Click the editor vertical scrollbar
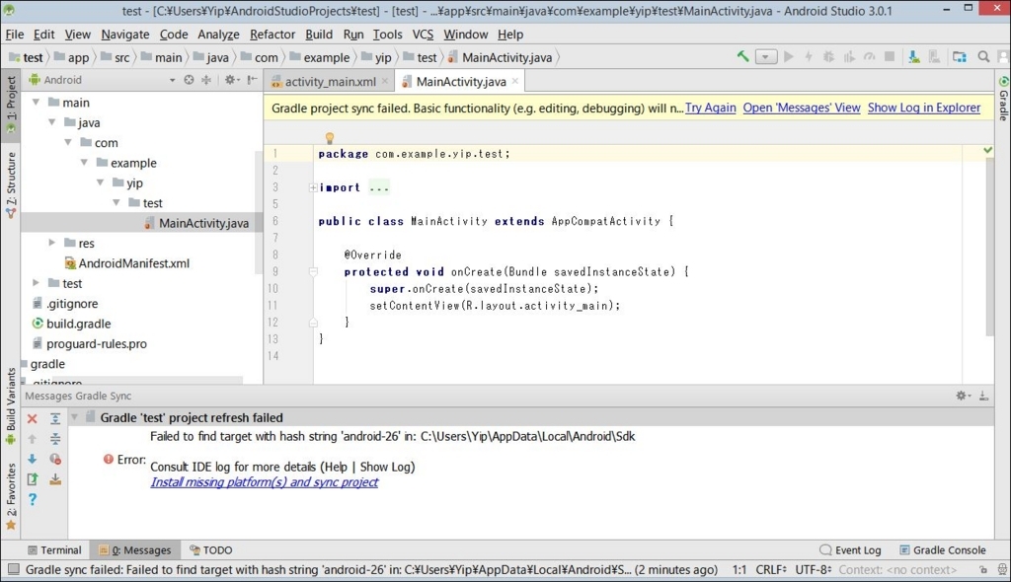 pyautogui.click(x=989, y=245)
